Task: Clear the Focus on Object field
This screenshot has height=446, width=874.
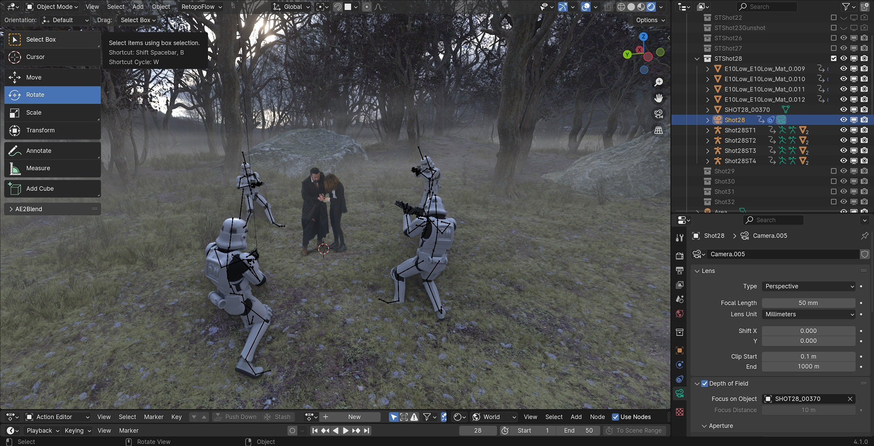Action: (850, 399)
